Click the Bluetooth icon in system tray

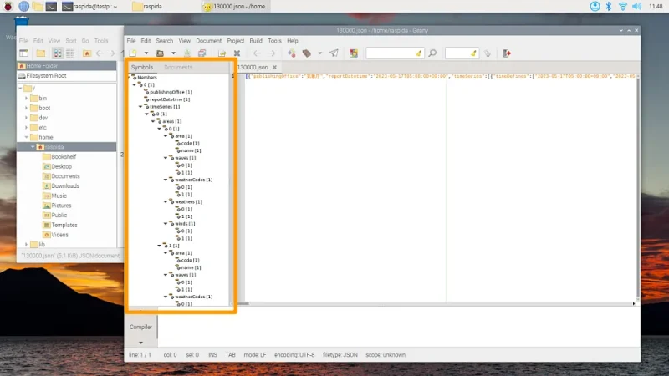click(x=609, y=6)
